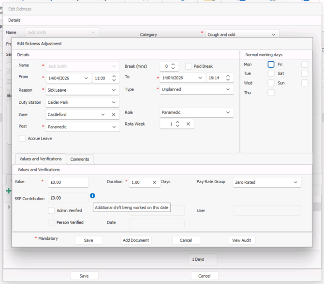Clear the Rota Week value
Viewport: 324px width, 284px height.
(188, 124)
